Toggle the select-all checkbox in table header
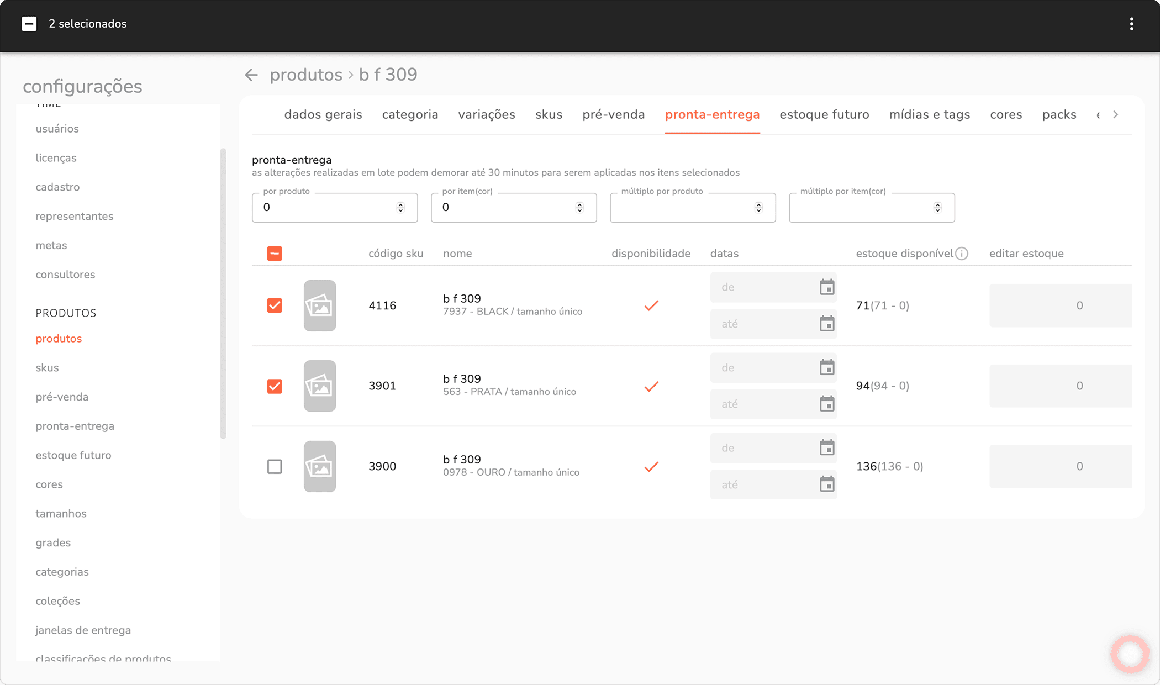Viewport: 1160px width, 685px height. [275, 254]
